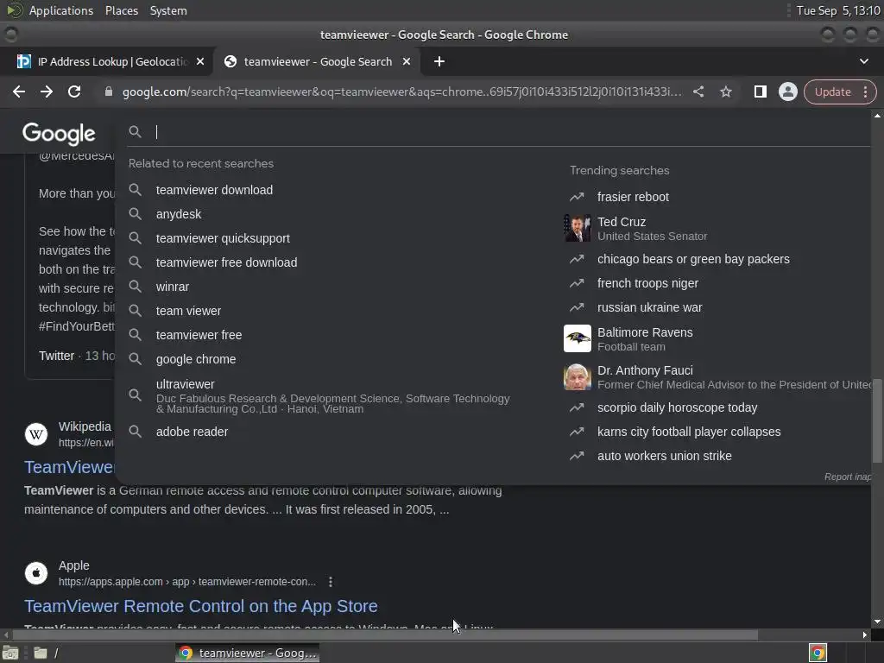Expand the tab search dropdown arrow
This screenshot has height=663, width=884.
point(863,61)
